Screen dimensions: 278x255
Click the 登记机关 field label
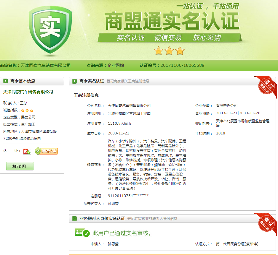coord(204,123)
